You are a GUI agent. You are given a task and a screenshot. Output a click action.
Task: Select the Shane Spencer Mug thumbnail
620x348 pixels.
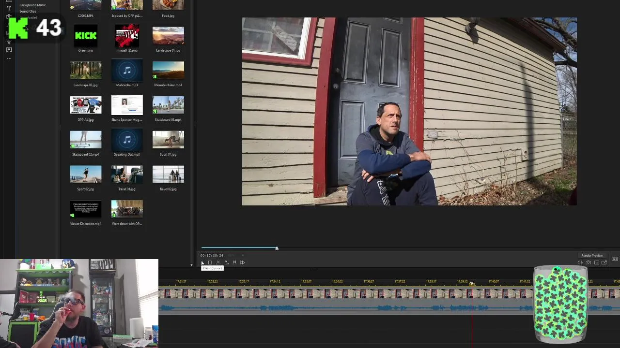(127, 105)
